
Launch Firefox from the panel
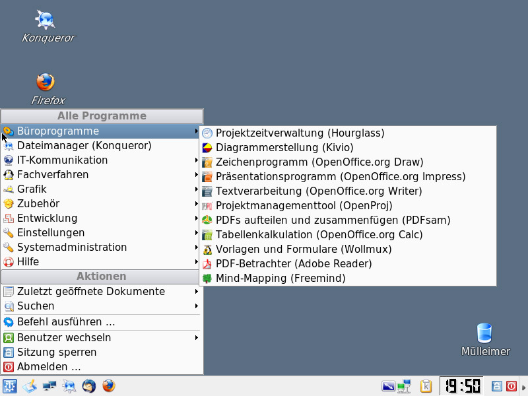[109, 386]
